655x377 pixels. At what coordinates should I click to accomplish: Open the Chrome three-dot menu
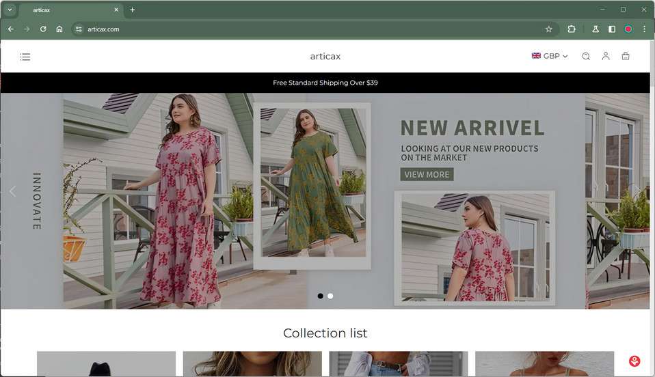click(x=644, y=29)
